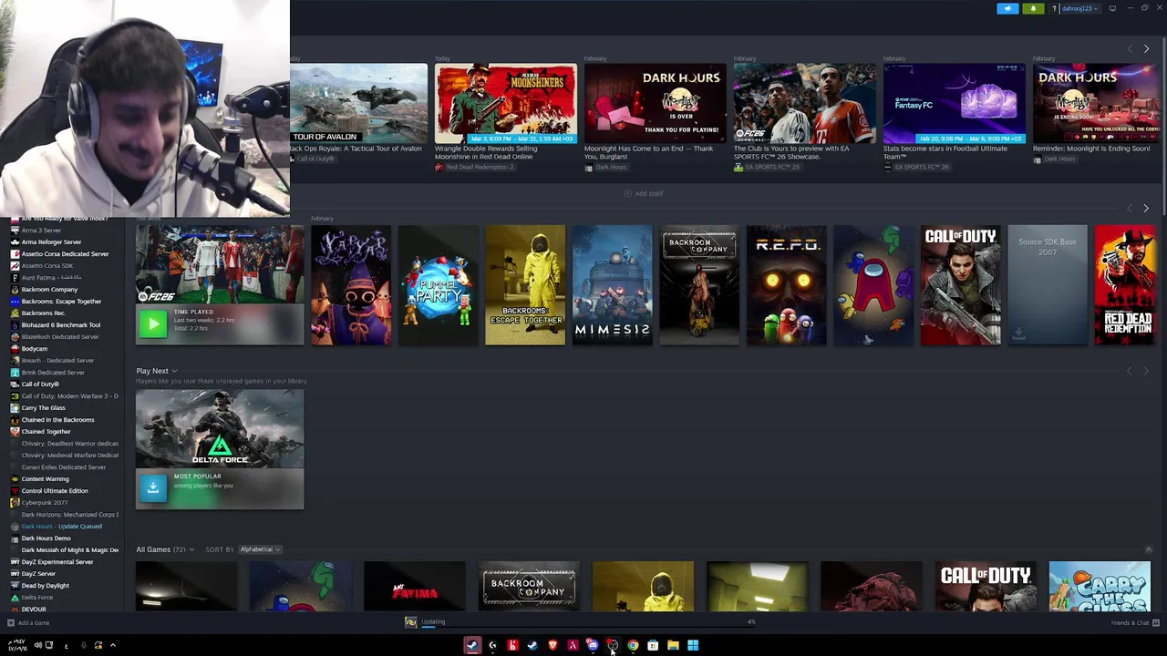1167x656 pixels.
Task: Select DEVOUR in library list
Action: pos(33,610)
